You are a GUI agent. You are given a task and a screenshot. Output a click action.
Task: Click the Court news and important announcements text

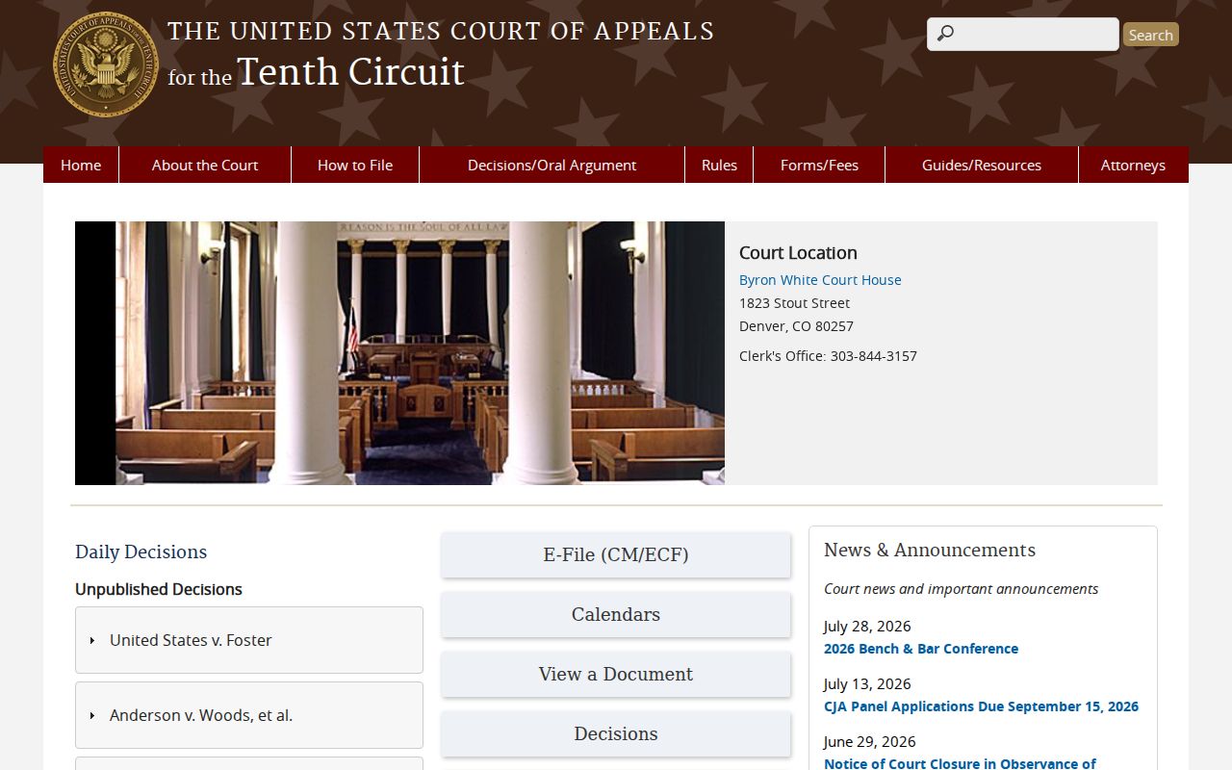coord(961,589)
